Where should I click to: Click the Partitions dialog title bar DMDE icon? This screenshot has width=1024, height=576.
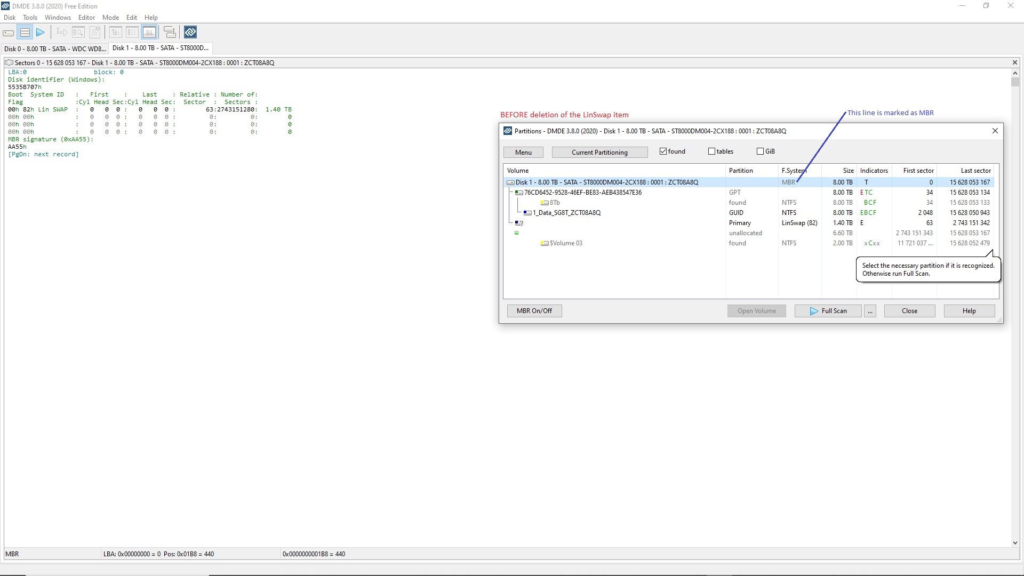[508, 131]
